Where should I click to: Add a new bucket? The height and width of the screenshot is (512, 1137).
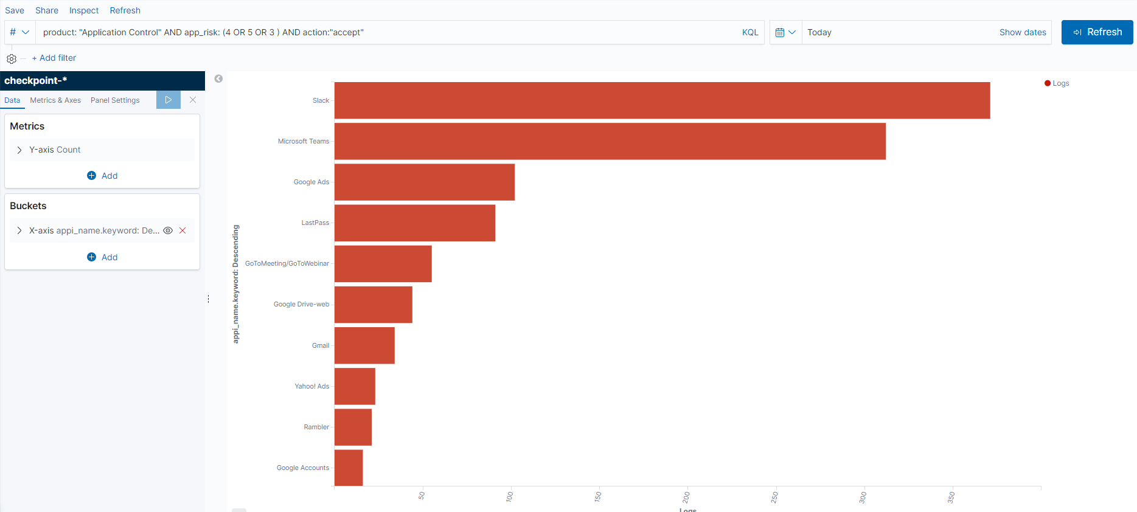[x=102, y=257]
